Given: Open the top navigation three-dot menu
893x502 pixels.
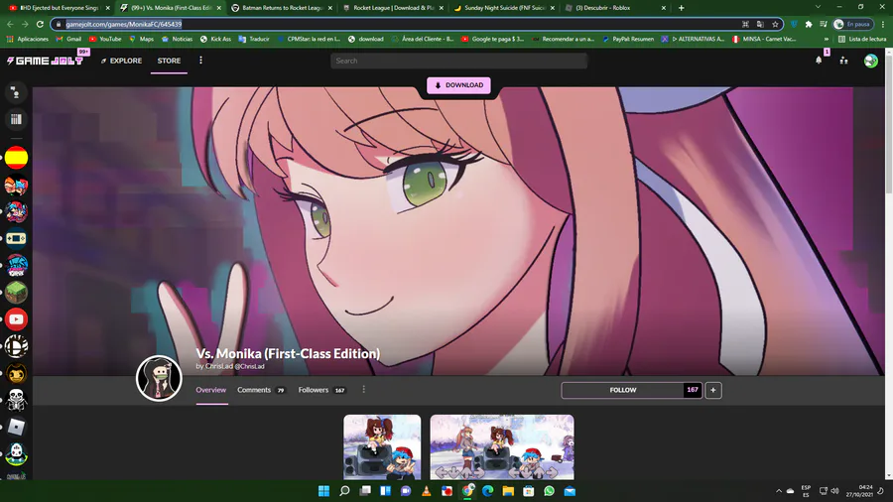Looking at the screenshot, I should pyautogui.click(x=200, y=61).
